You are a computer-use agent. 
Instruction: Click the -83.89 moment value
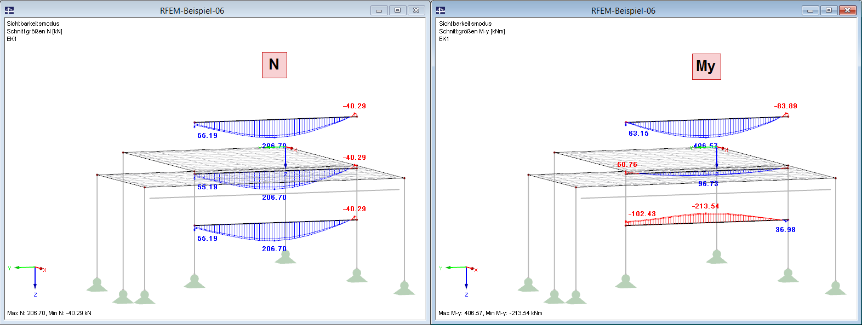point(786,106)
